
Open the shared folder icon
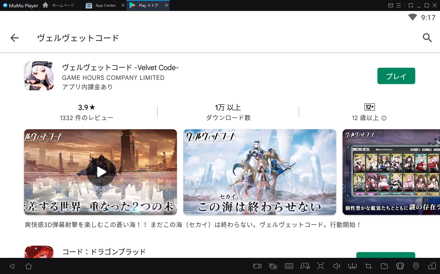(x=384, y=266)
